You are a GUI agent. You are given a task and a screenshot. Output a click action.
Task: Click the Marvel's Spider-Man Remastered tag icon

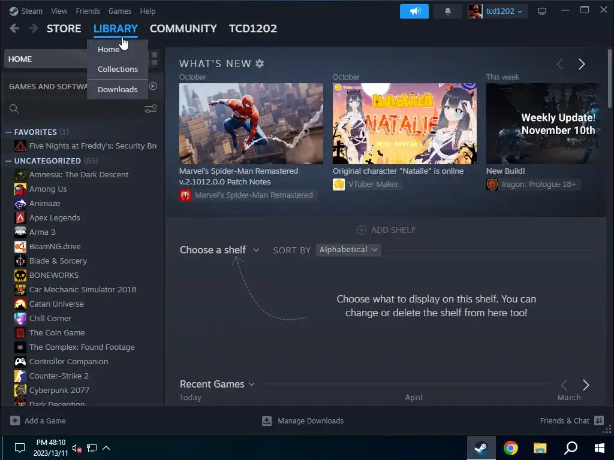(185, 195)
